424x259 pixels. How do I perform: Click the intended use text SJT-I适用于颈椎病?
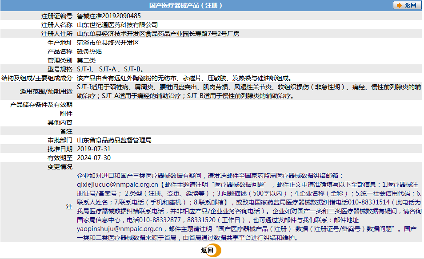[x=249, y=91]
